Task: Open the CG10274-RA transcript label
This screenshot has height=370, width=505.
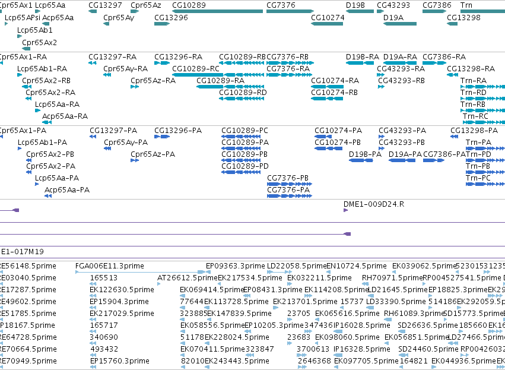Action: 335,81
